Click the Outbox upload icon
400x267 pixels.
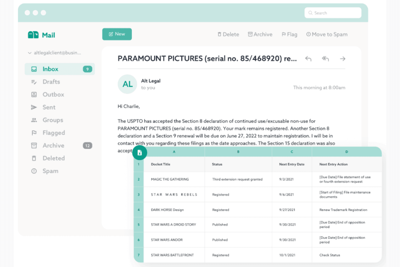34,94
